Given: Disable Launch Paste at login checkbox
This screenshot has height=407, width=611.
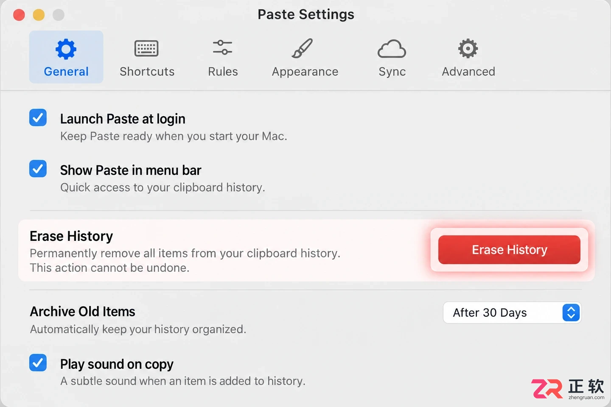Looking at the screenshot, I should pos(38,117).
